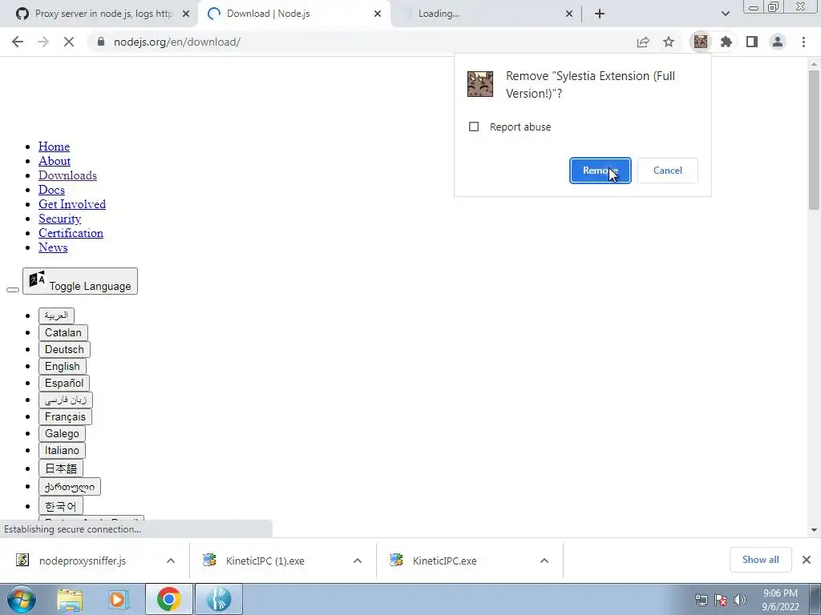Open Windows Media Player from taskbar

pos(119,599)
